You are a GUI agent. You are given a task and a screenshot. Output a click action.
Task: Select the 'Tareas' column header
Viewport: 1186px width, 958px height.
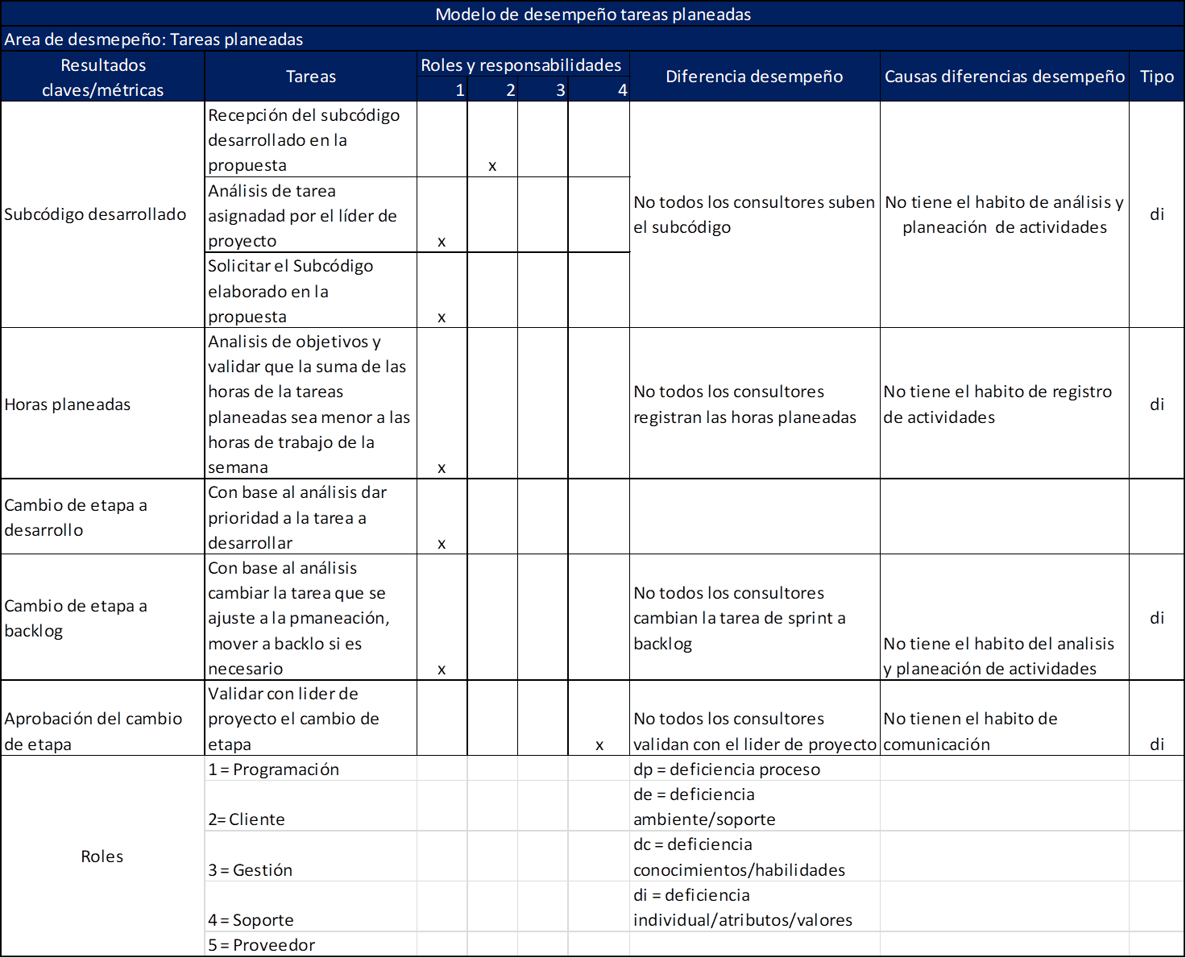[311, 77]
